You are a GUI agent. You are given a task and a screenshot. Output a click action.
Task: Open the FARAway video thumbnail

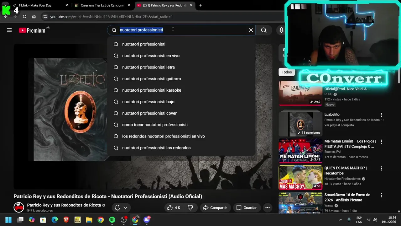point(300,94)
